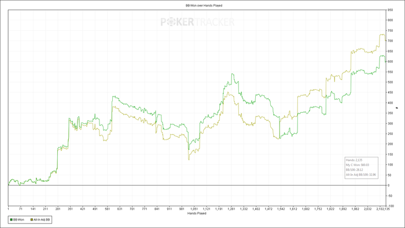
Task: Click the 981 tick label on the x-axis
Action: [182, 209]
